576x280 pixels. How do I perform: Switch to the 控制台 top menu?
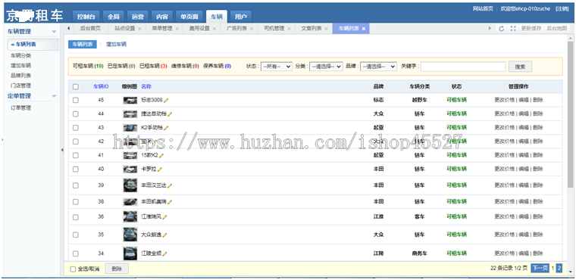click(x=86, y=17)
